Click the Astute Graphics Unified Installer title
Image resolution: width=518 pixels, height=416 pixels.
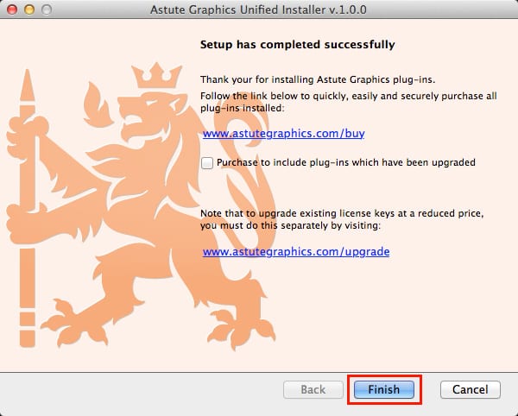tap(258, 9)
